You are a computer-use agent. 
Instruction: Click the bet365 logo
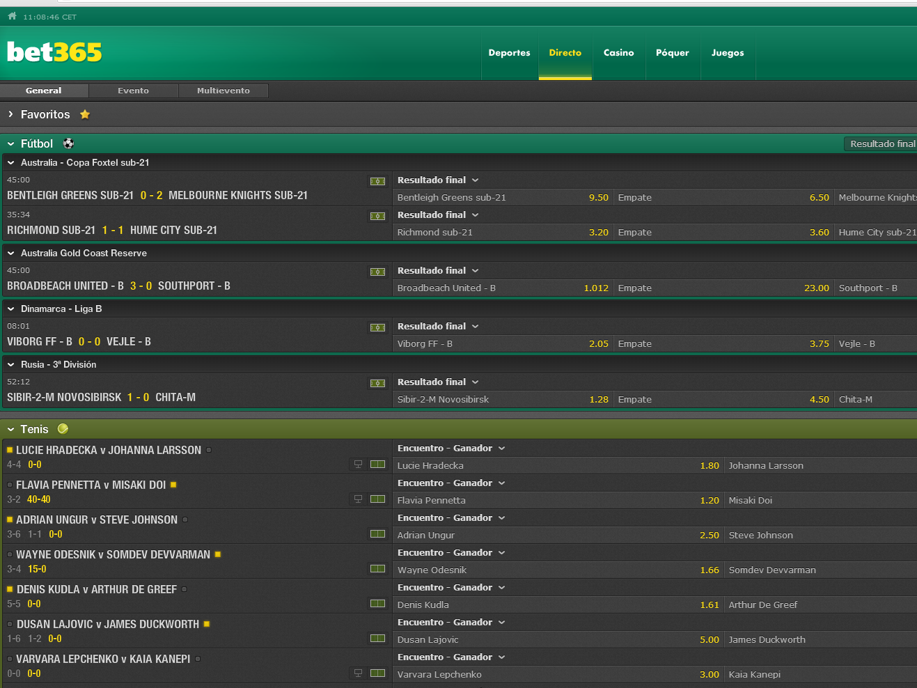(54, 52)
